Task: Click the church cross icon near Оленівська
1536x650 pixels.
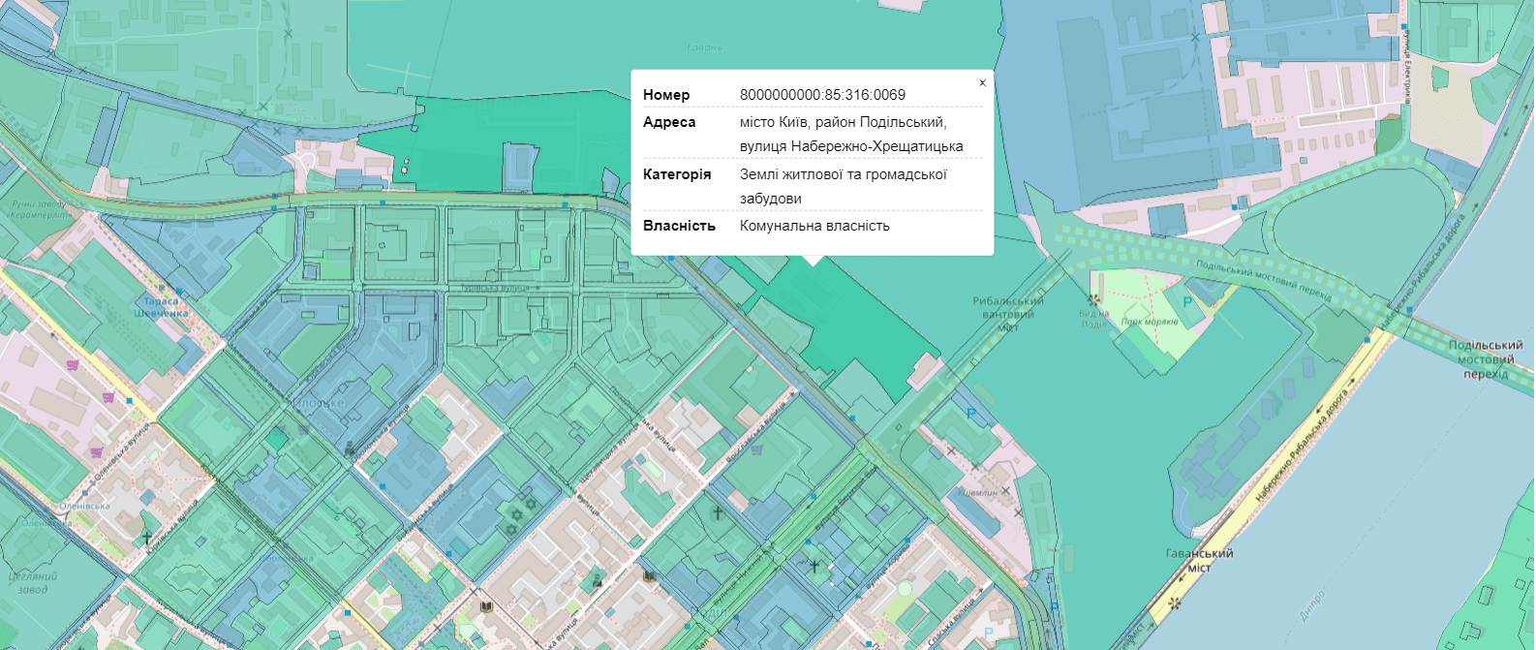Action: pos(147,537)
